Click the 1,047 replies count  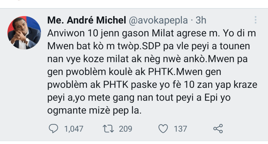tap(73, 129)
